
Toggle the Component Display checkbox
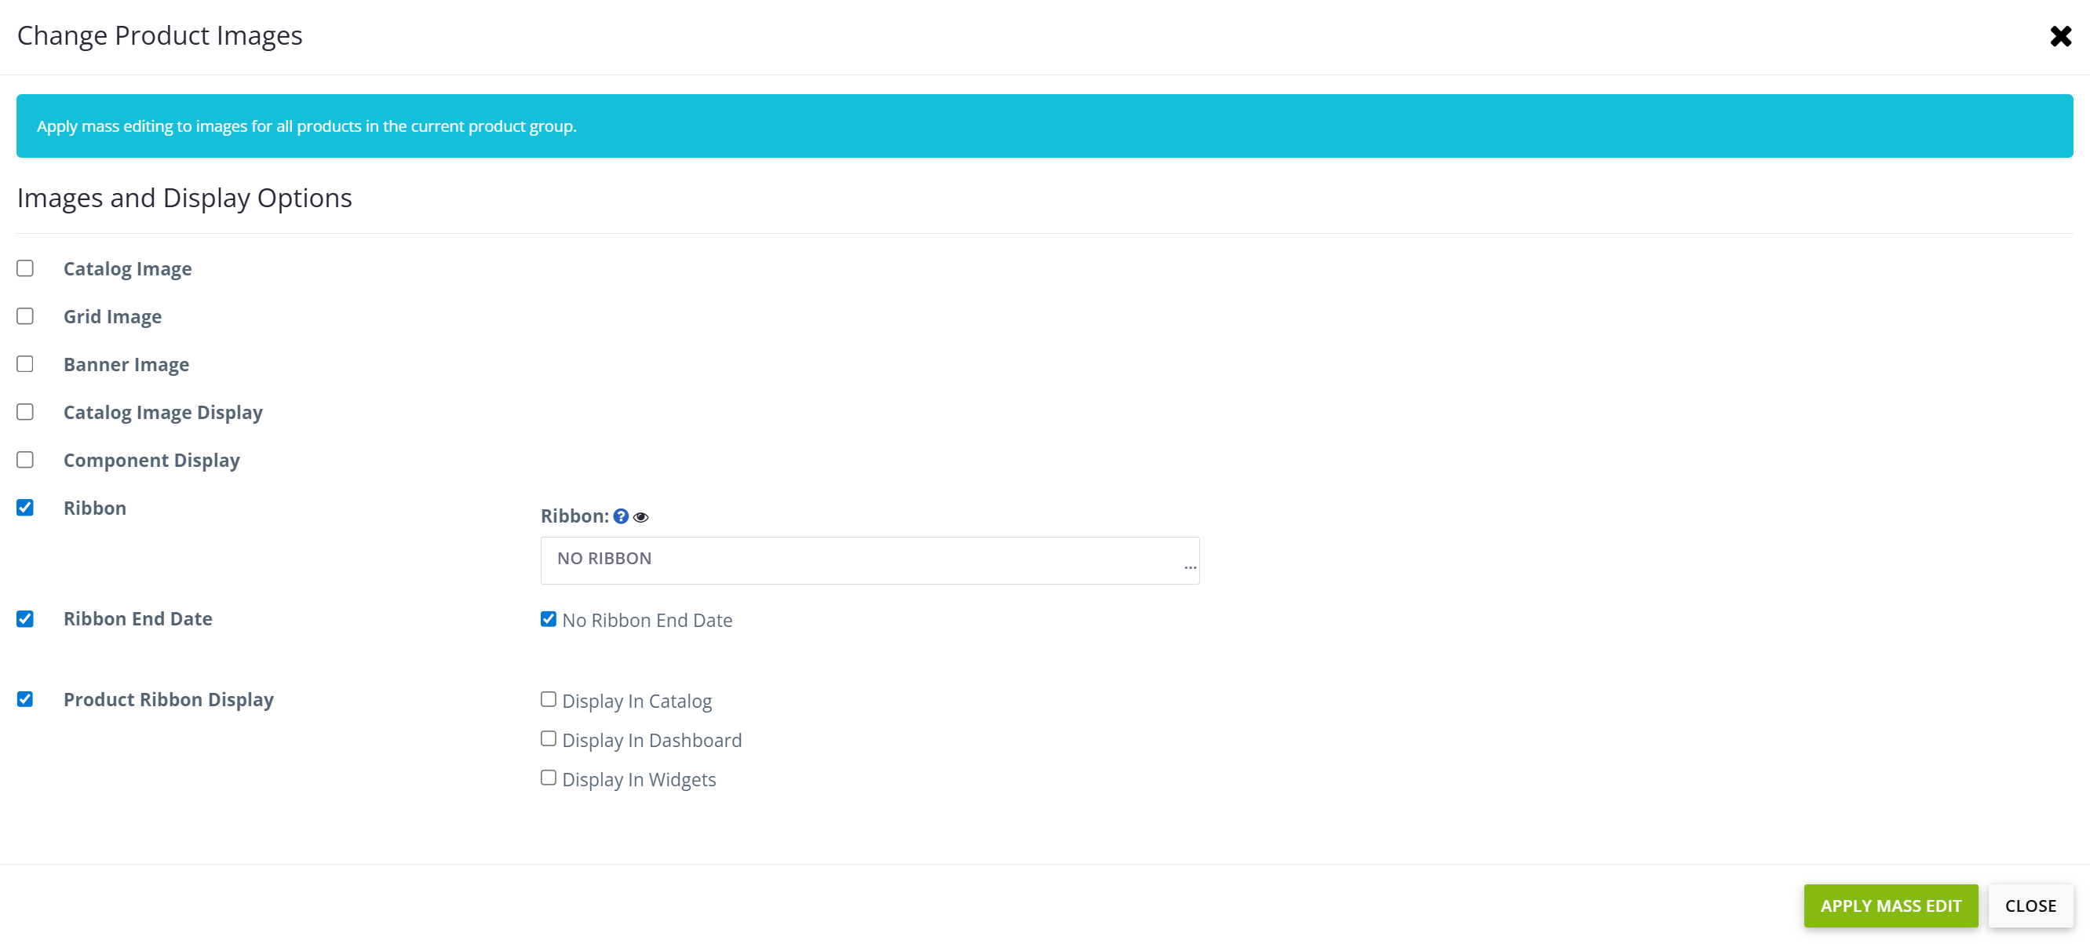point(25,460)
